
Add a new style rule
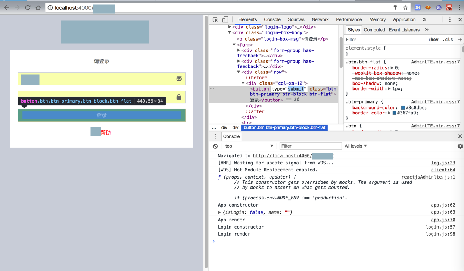tap(460, 40)
